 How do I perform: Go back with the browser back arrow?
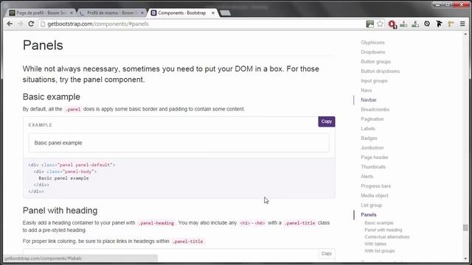[10, 24]
